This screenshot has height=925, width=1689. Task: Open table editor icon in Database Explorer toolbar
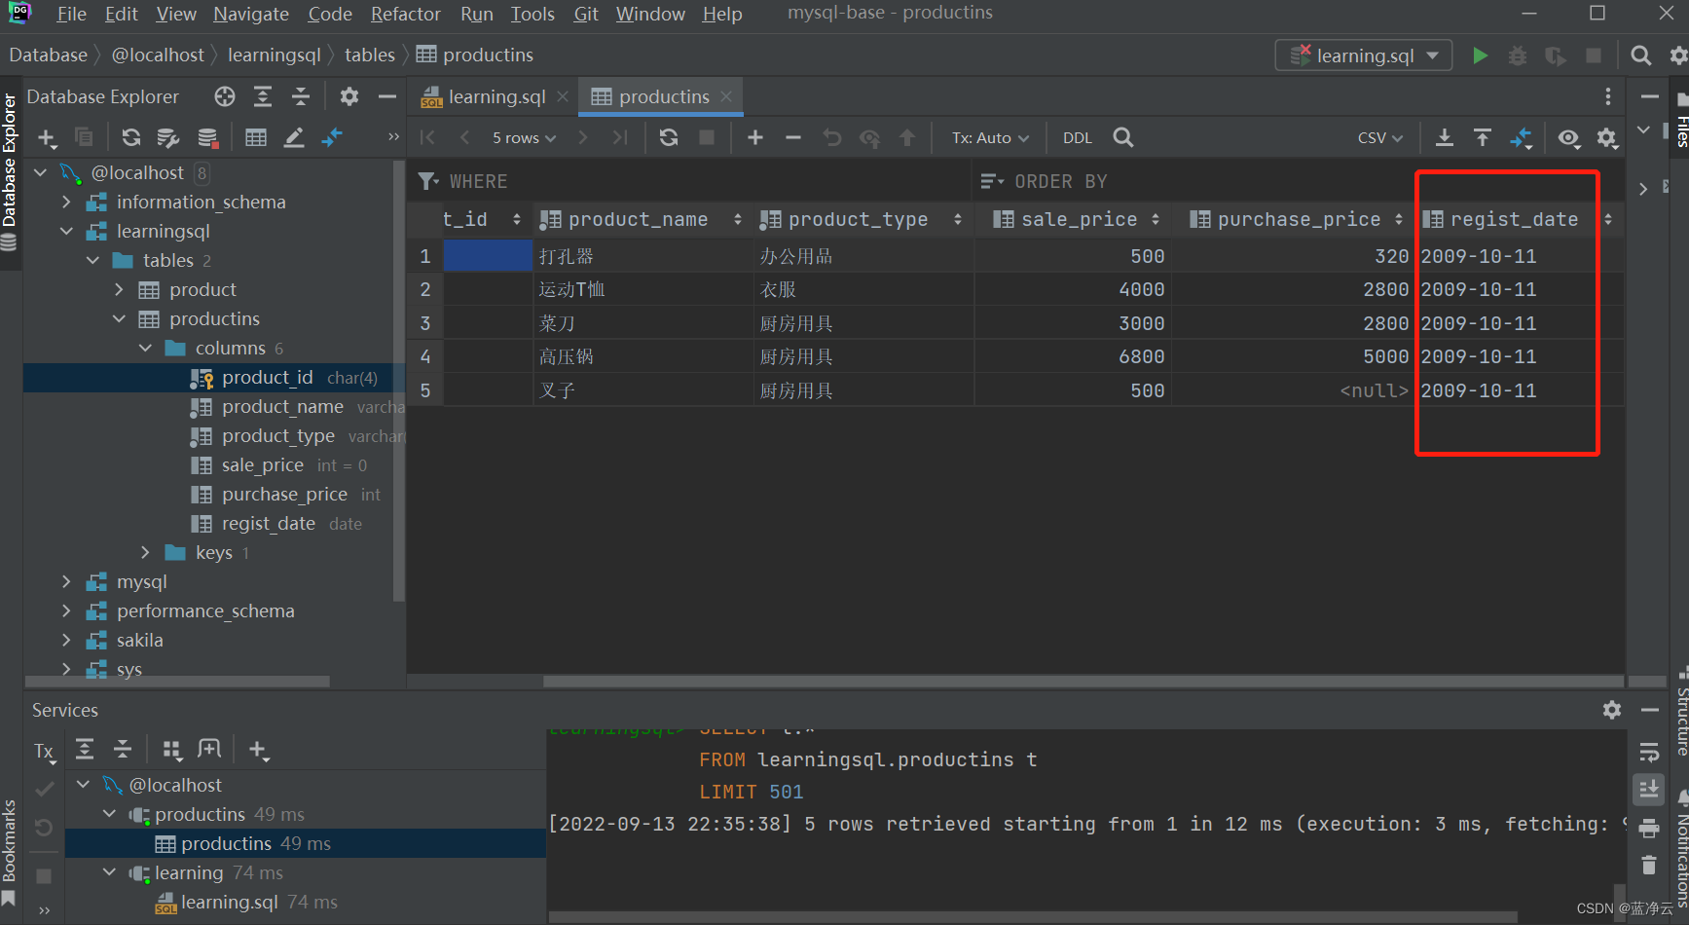pyautogui.click(x=256, y=137)
